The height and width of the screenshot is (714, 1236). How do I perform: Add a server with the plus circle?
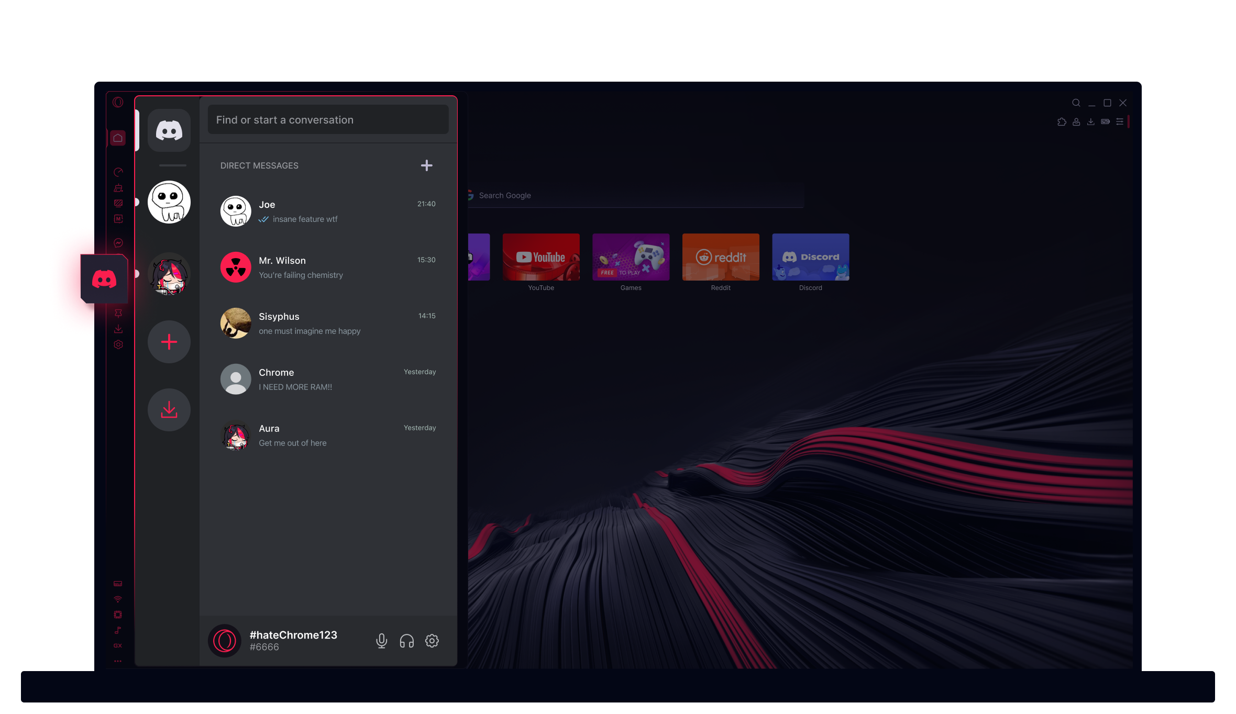coord(169,341)
